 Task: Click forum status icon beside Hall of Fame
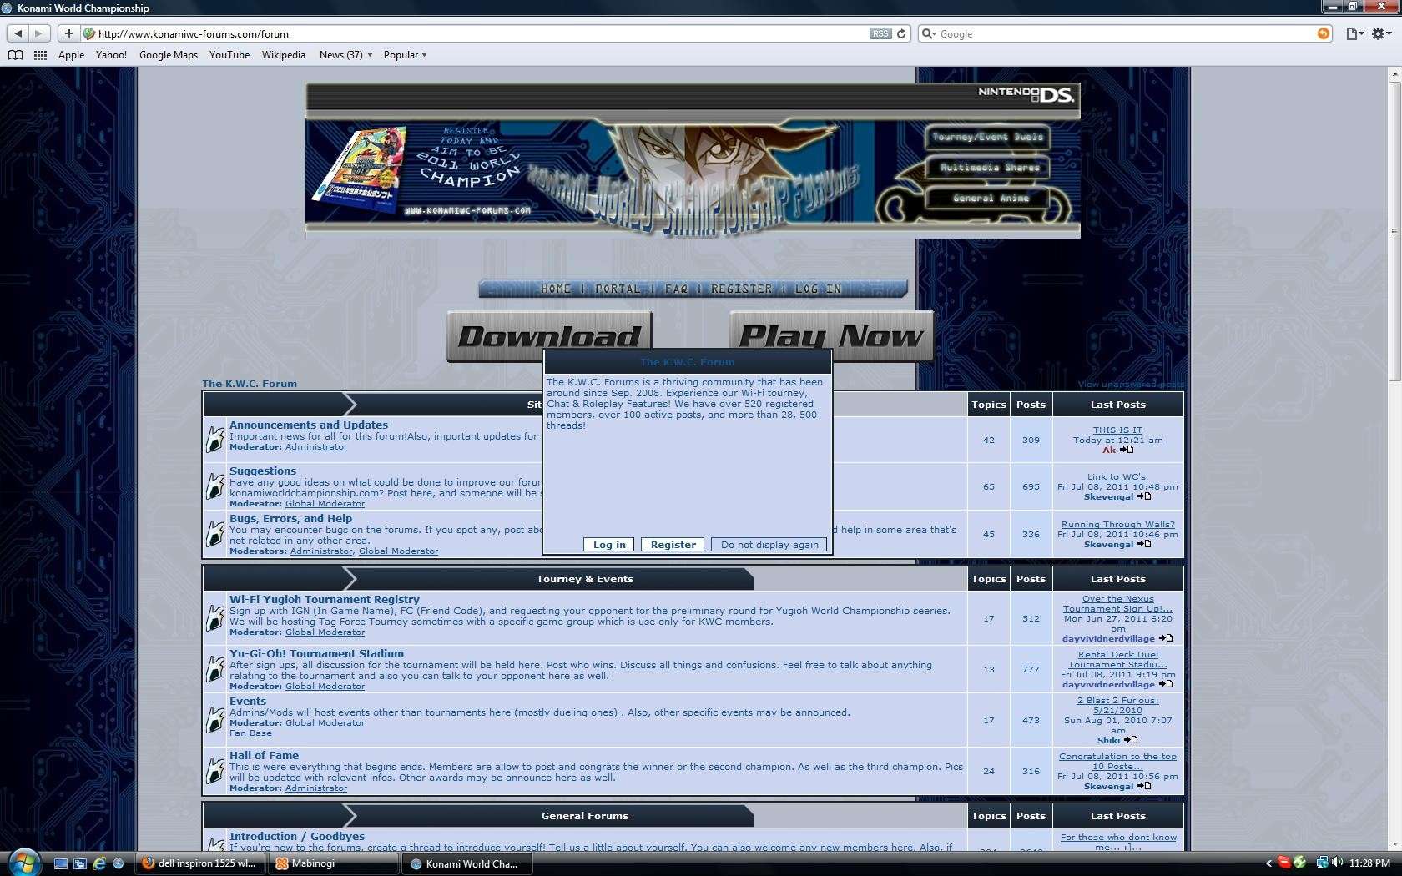pos(215,771)
